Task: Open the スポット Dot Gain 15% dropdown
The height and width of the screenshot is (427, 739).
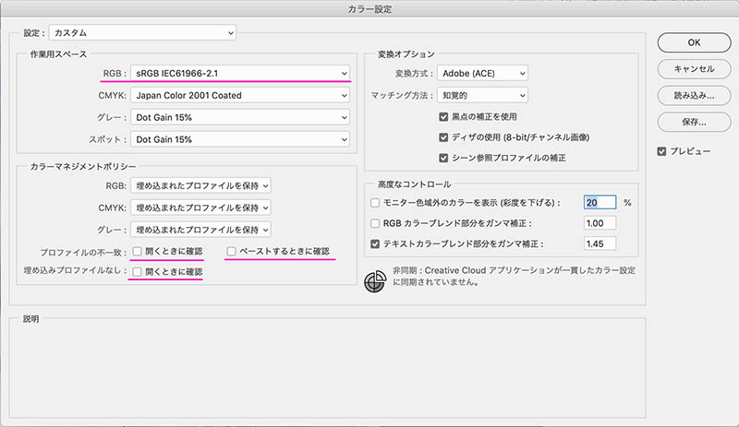Action: point(240,139)
